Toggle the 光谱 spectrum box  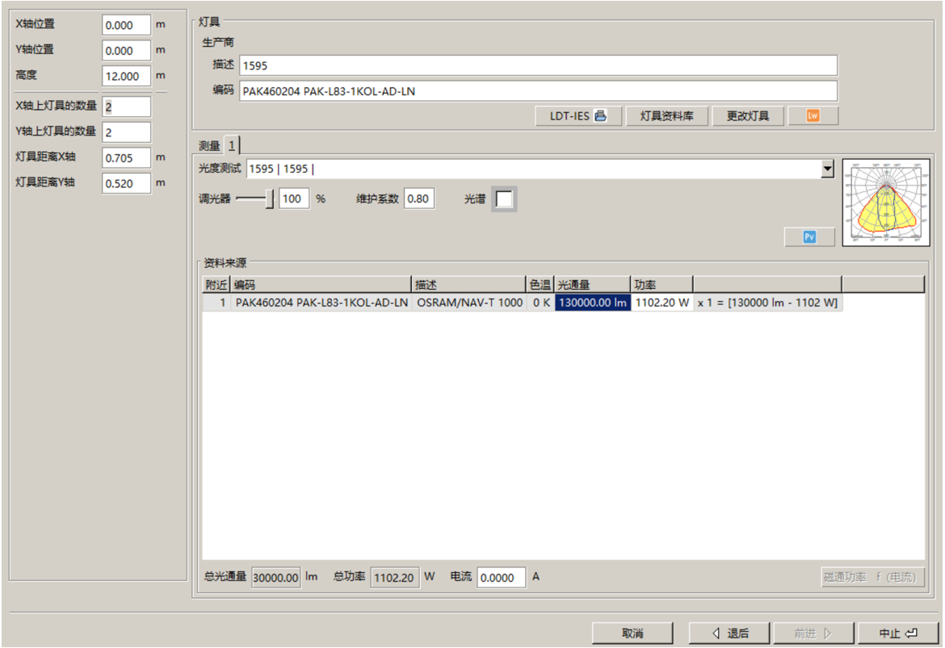(504, 199)
